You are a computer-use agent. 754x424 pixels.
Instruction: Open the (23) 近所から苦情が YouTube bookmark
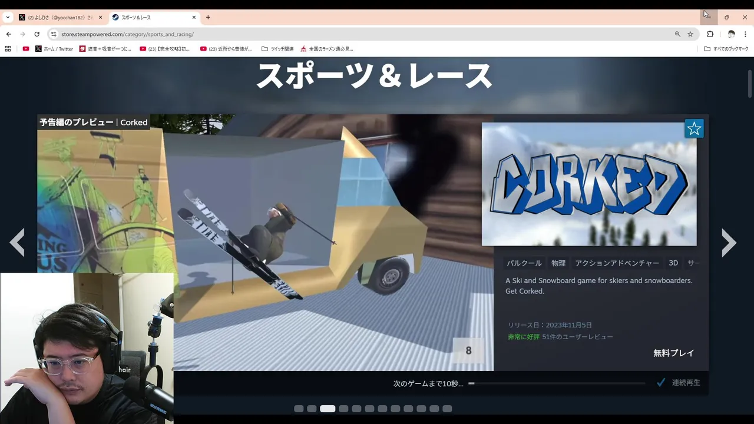point(226,49)
